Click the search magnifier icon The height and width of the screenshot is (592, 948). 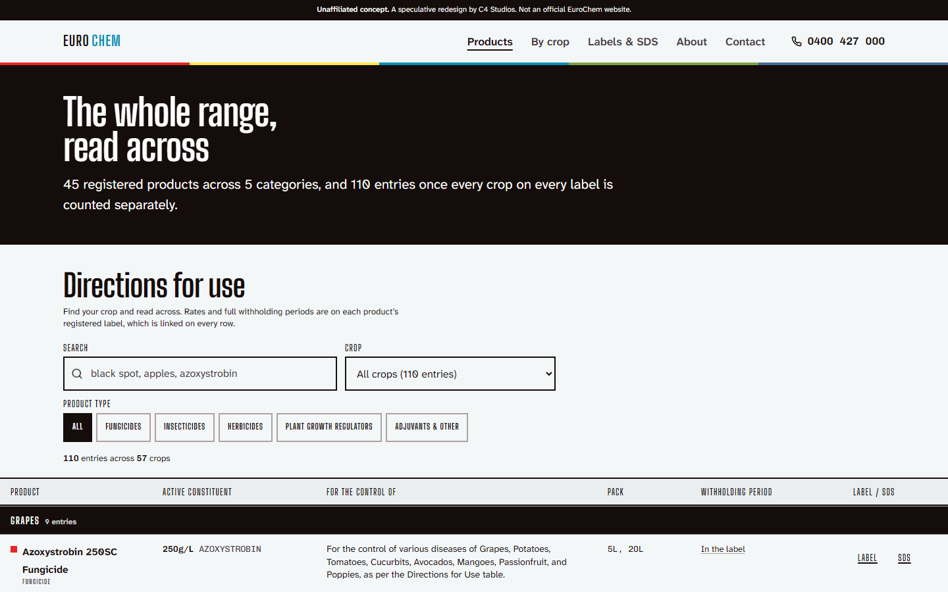pyautogui.click(x=77, y=374)
